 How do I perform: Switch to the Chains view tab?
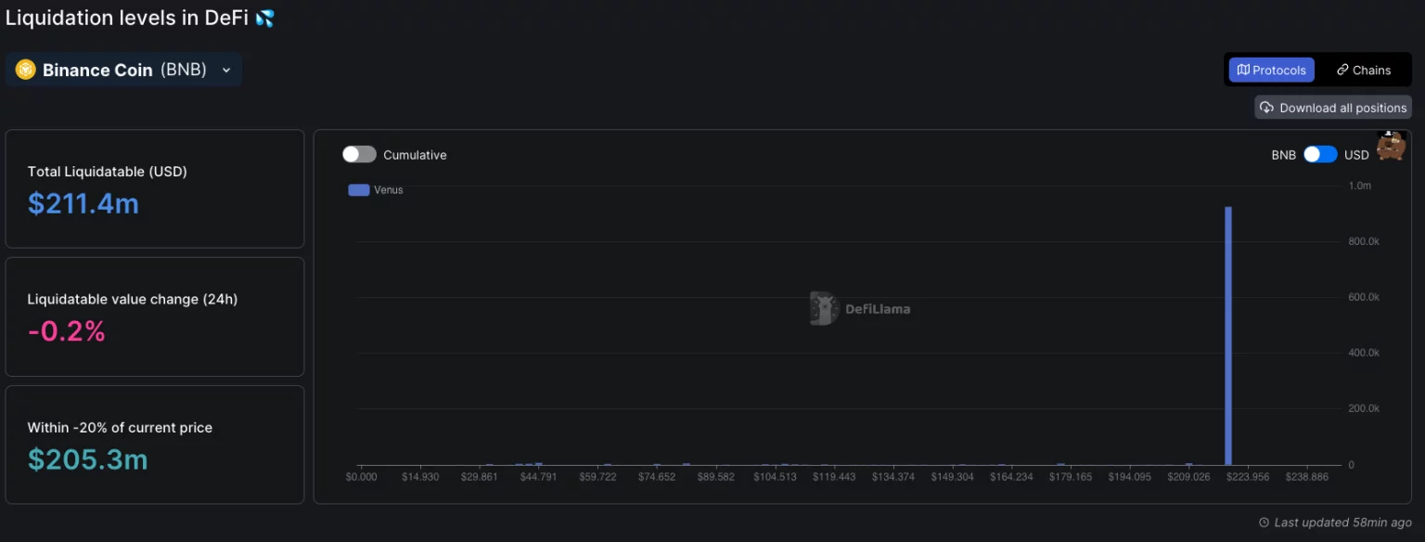(1363, 70)
